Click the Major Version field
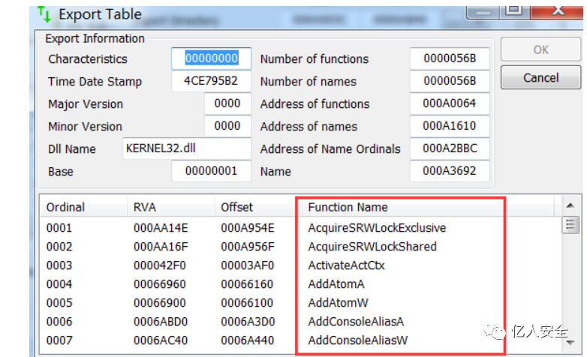This screenshot has height=357, width=587. (227, 103)
